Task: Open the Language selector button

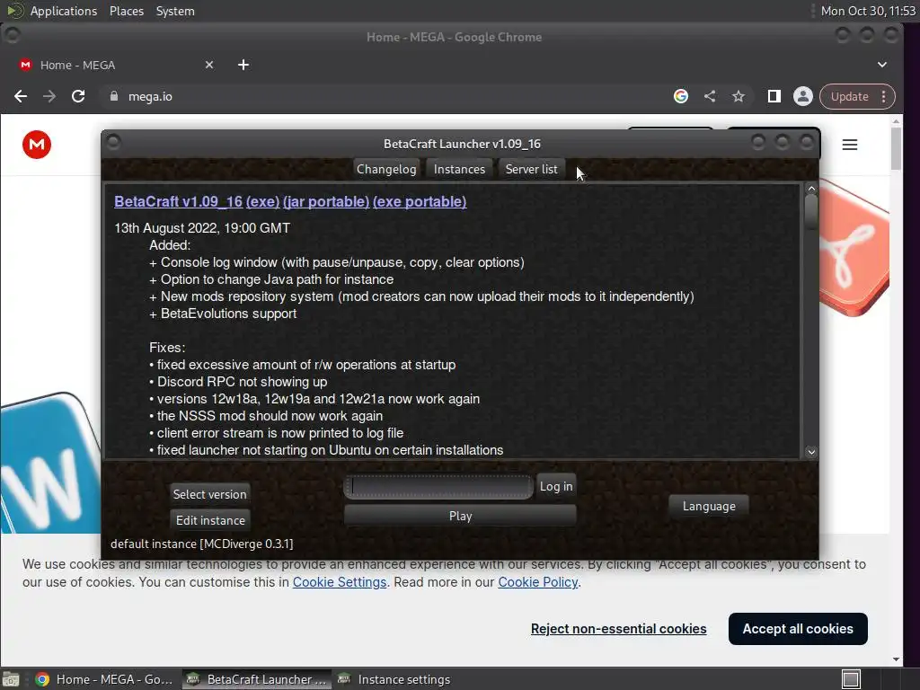Action: point(709,506)
